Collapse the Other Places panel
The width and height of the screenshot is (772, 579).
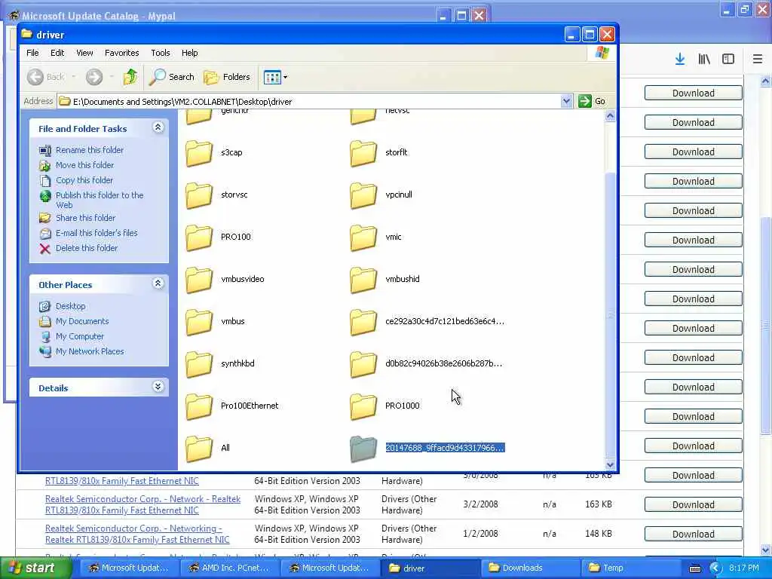click(x=158, y=283)
